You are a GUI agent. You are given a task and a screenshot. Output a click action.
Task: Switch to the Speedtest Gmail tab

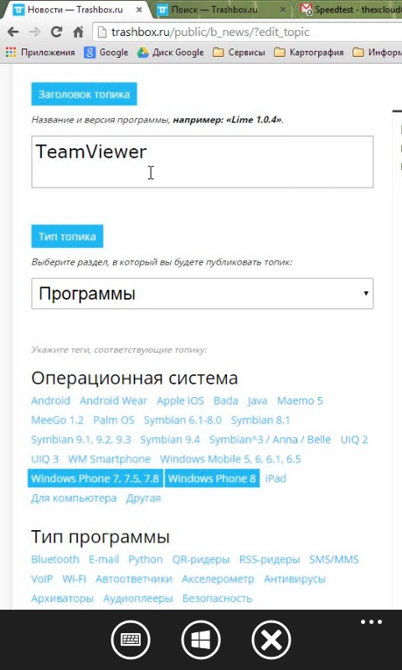(x=350, y=9)
